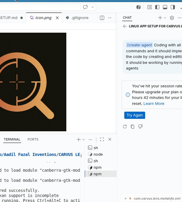Select the CHAT panel tab
The image size is (182, 202).
pos(127,18)
